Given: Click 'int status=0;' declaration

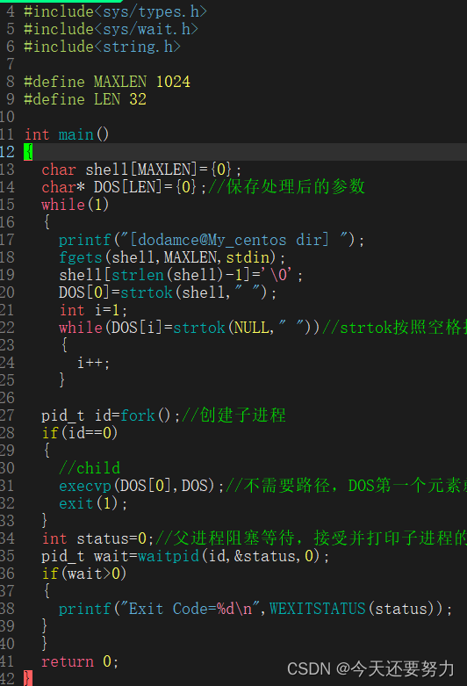Looking at the screenshot, I should click(x=98, y=538).
